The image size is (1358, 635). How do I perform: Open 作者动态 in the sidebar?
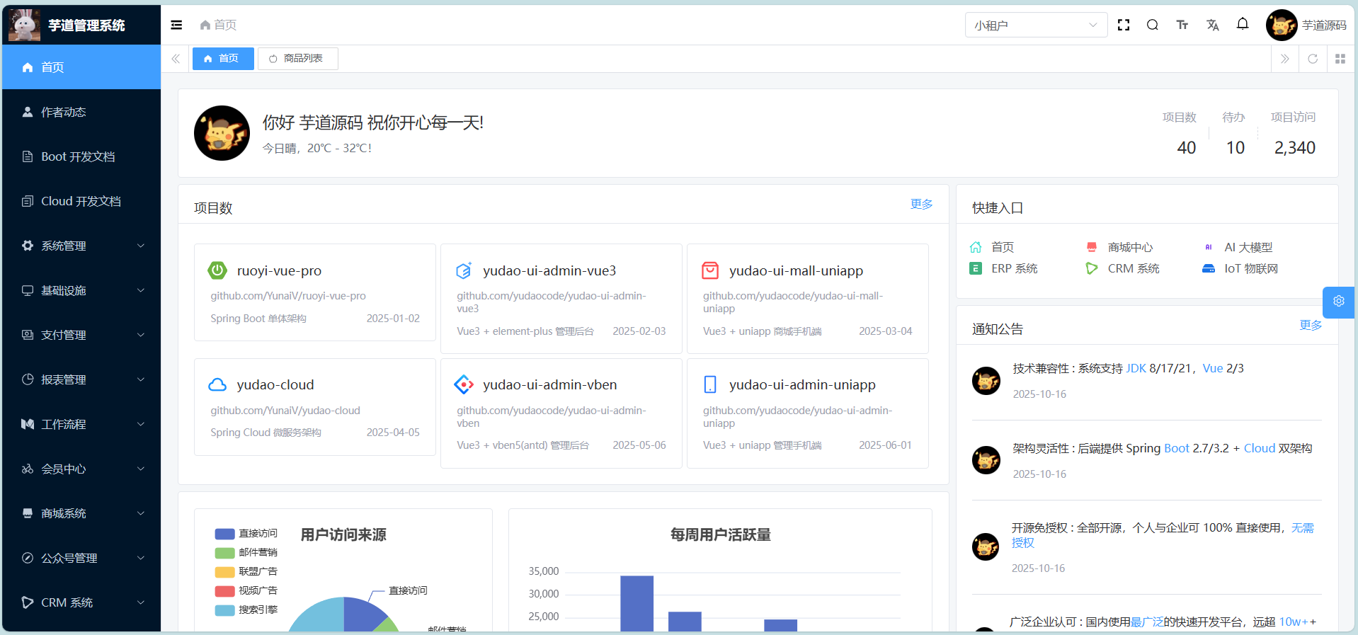[x=81, y=112]
